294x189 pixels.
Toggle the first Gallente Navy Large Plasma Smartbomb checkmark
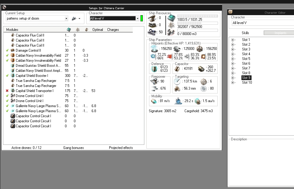click(x=7, y=106)
